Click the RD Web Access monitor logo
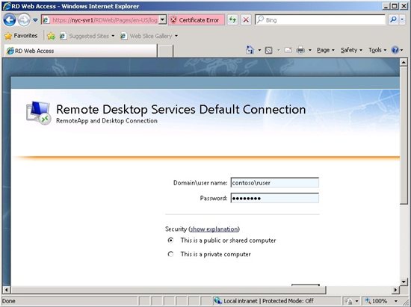 pyautogui.click(x=39, y=113)
